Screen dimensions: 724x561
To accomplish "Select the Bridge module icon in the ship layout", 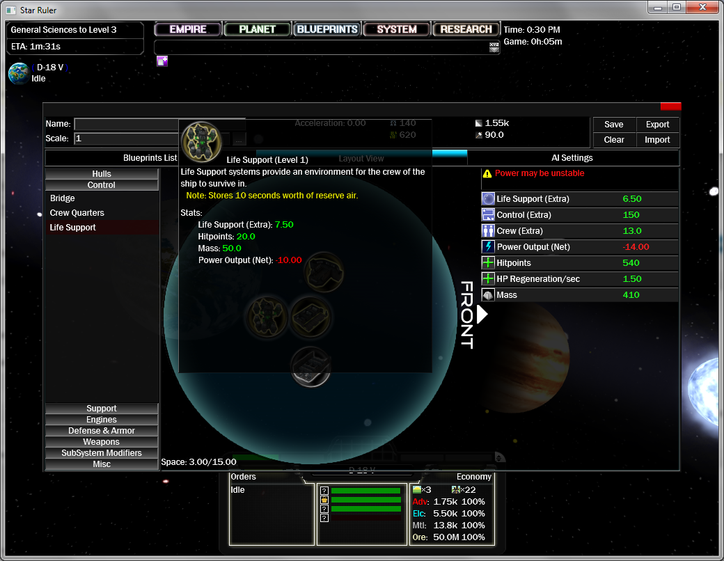I will (324, 272).
